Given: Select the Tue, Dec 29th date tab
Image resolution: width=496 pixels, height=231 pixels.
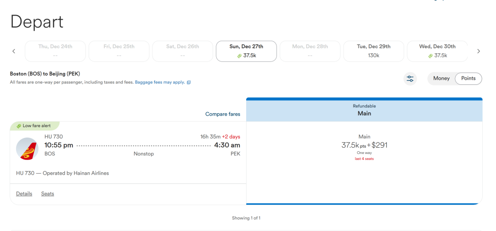Looking at the screenshot, I should click(373, 51).
